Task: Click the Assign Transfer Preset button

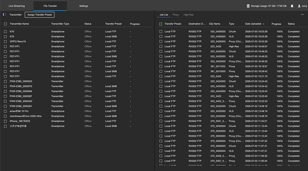Action: [39, 15]
